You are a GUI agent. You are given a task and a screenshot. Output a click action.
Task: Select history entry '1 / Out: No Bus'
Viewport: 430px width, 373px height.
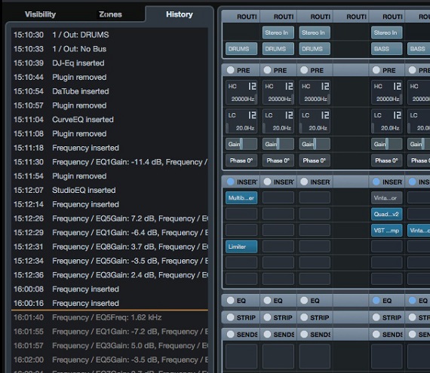109,49
